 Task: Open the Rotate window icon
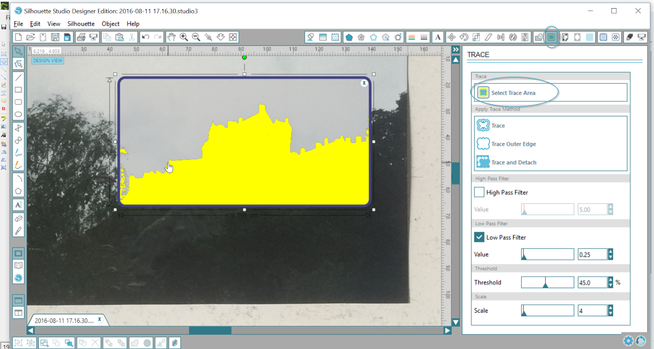point(464,37)
